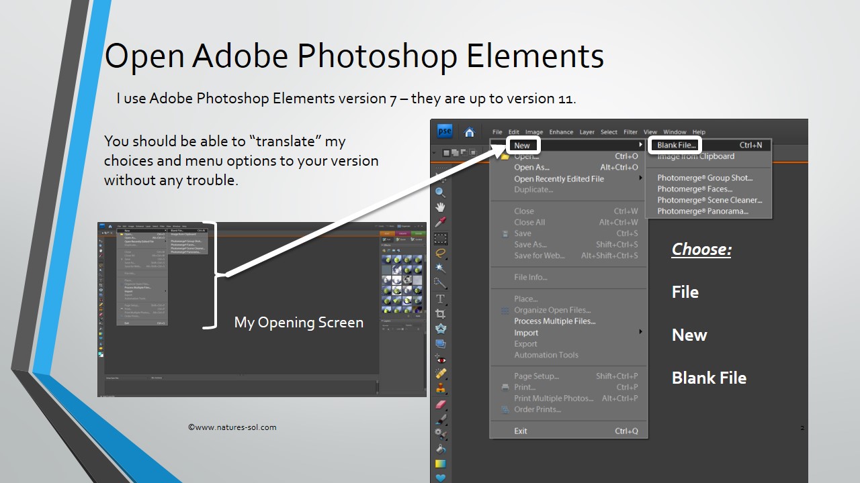
Task: Select the Cookie Cutter star tool
Action: coord(440,329)
